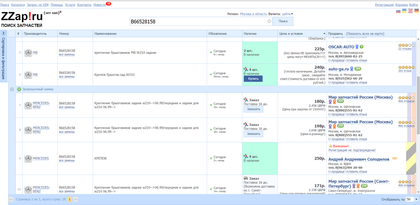Image resolution: width=420 pixels, height=205 pixels.
Task: Click the green 259 badge in row 8
Action: (x=340, y=126)
